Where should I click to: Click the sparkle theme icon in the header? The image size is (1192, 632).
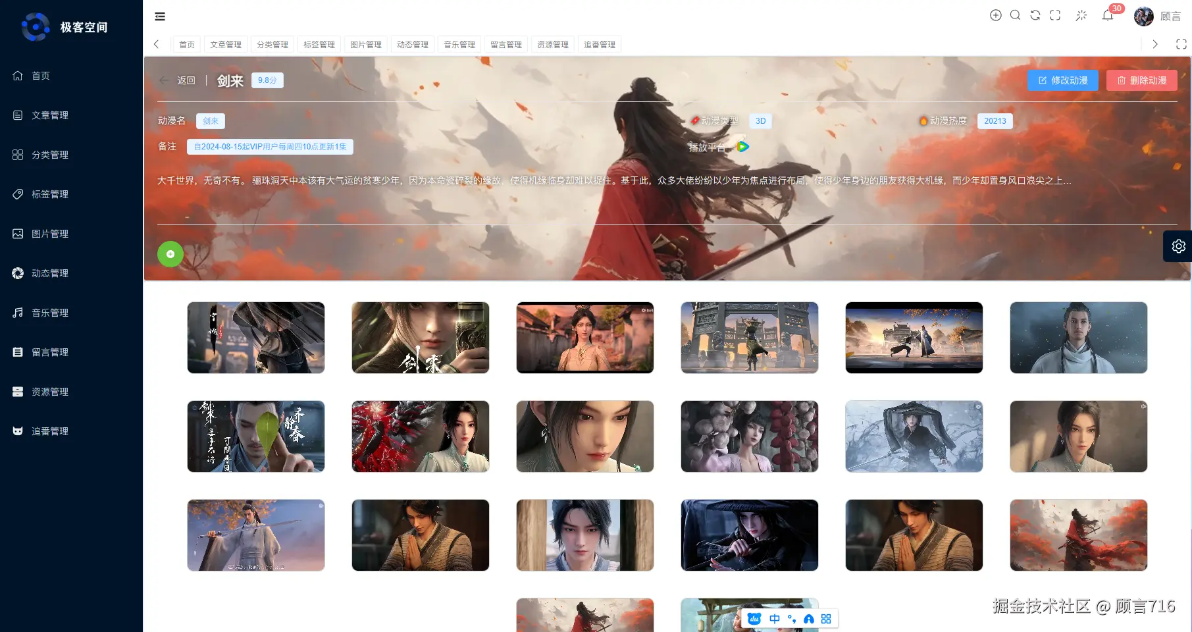[1081, 15]
